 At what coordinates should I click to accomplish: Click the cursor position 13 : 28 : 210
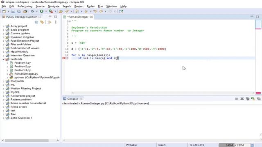[196, 145]
